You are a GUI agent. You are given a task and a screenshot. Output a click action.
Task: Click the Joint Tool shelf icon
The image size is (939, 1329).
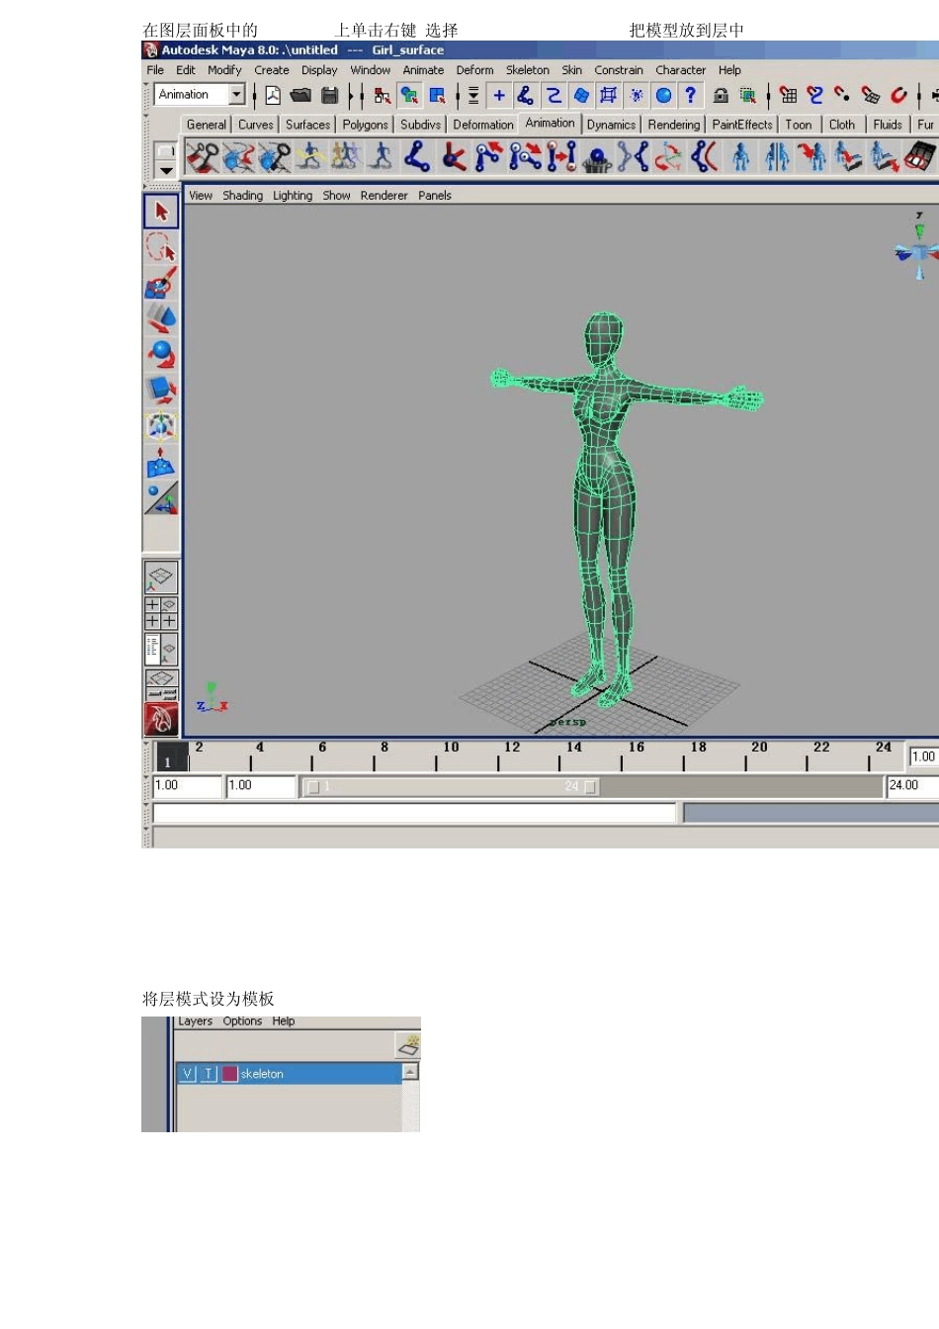click(417, 156)
